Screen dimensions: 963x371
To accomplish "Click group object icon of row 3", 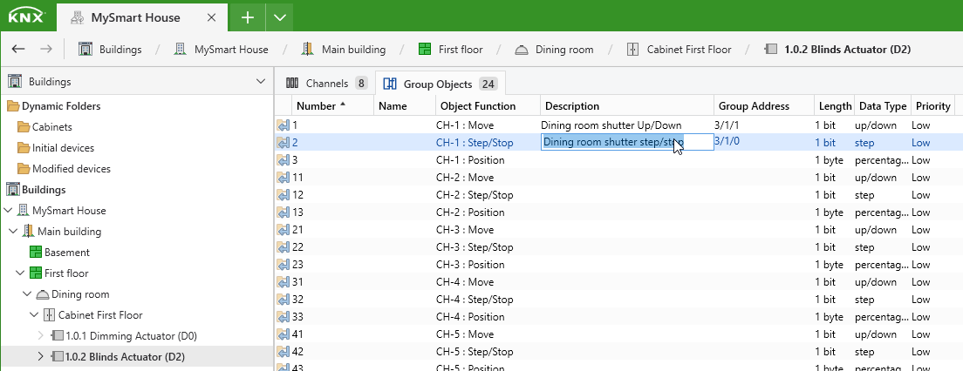I will 283,160.
